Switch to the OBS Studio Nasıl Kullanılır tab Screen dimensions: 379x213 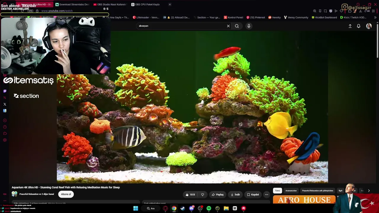[x=110, y=4]
